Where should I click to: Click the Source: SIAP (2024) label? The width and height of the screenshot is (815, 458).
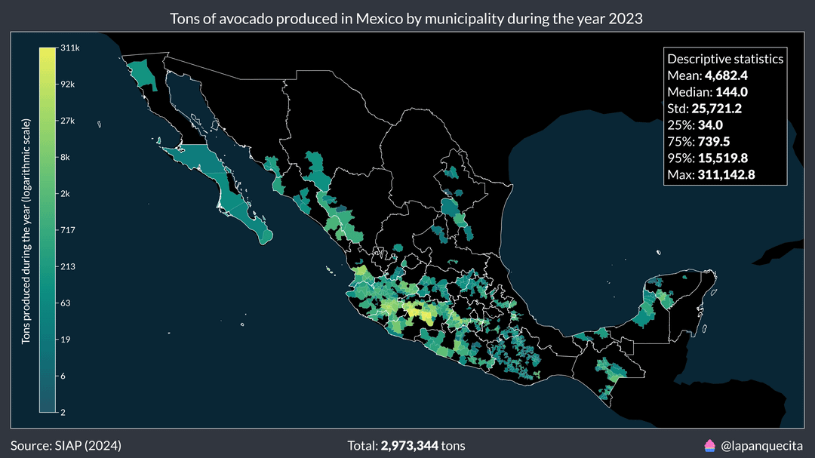pyautogui.click(x=66, y=445)
